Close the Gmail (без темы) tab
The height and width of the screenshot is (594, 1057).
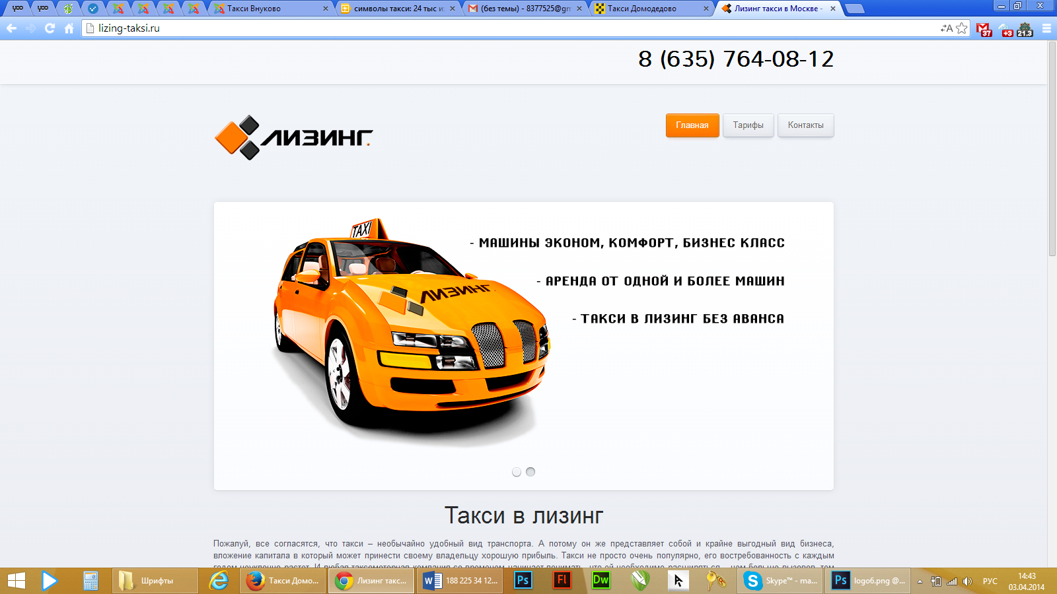tap(579, 9)
